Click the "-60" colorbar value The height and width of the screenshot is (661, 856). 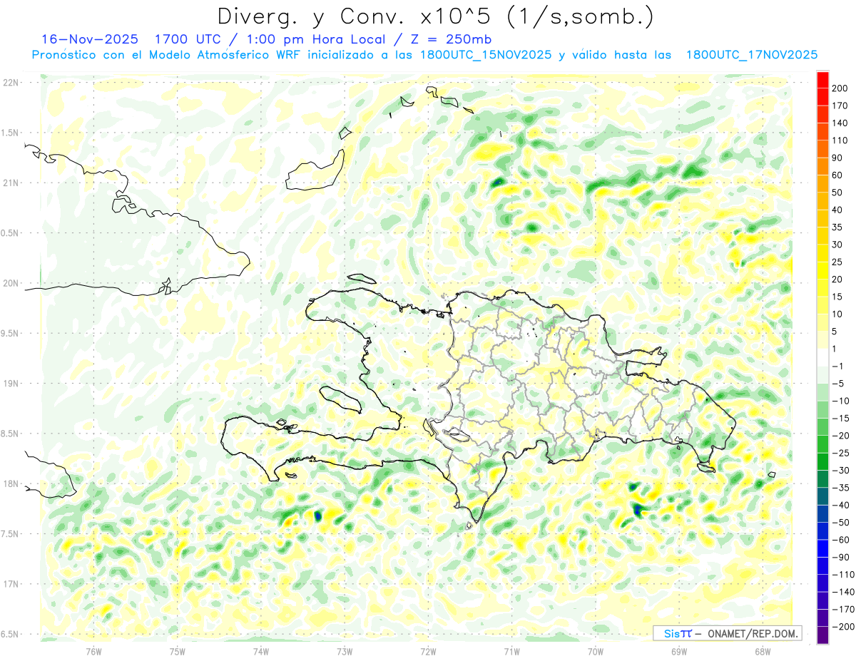(842, 540)
